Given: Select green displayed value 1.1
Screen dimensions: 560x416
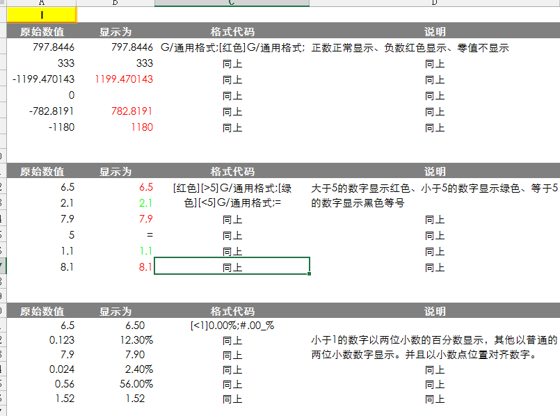Looking at the screenshot, I should (145, 251).
